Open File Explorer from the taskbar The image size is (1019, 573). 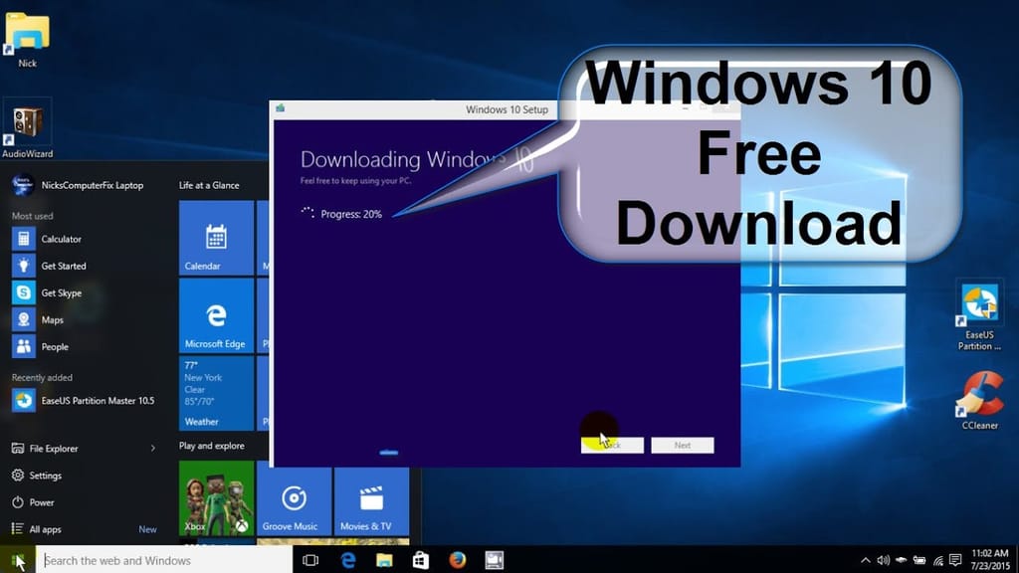coord(384,560)
